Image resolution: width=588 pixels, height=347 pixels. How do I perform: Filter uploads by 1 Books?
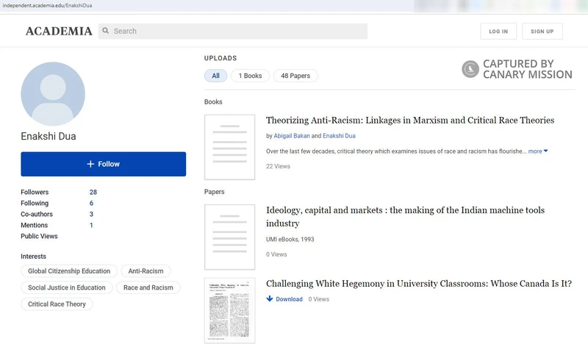click(x=250, y=76)
